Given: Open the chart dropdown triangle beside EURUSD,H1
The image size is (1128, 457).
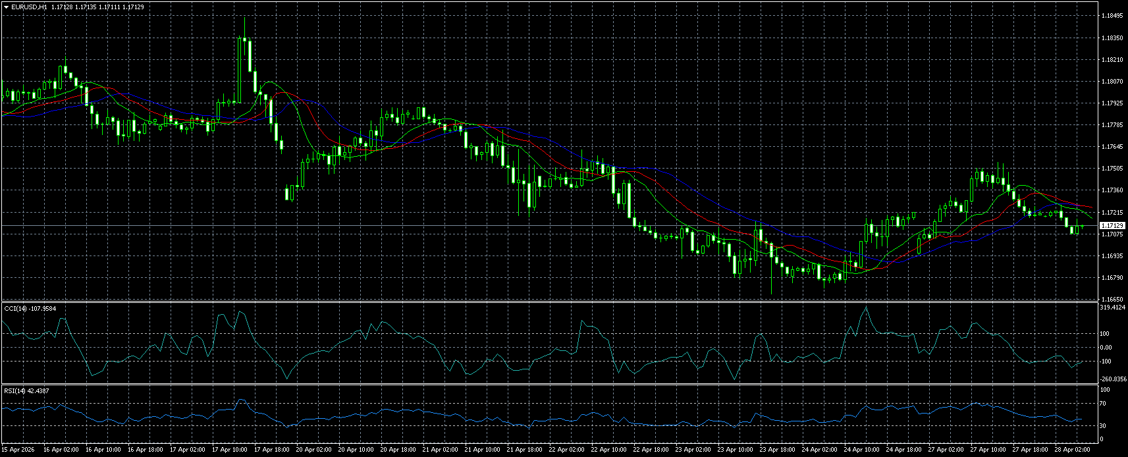Looking at the screenshot, I should [x=6, y=7].
